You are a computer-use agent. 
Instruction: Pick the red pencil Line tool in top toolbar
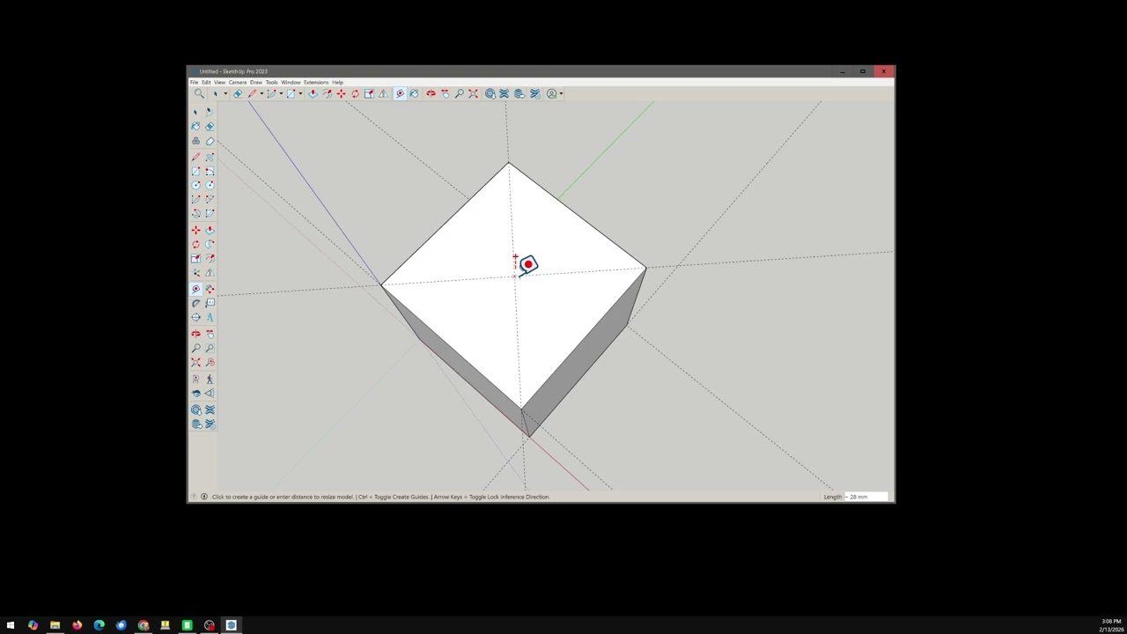[252, 93]
